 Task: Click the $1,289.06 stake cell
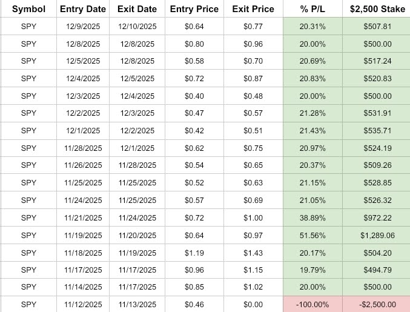click(x=375, y=234)
